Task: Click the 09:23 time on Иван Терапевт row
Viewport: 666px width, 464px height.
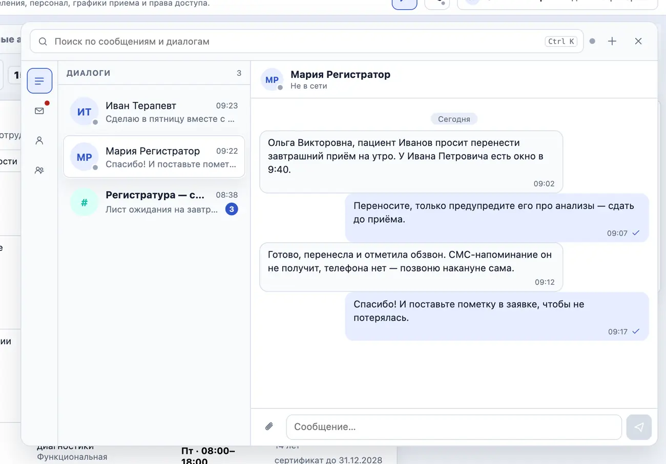Action: (227, 106)
